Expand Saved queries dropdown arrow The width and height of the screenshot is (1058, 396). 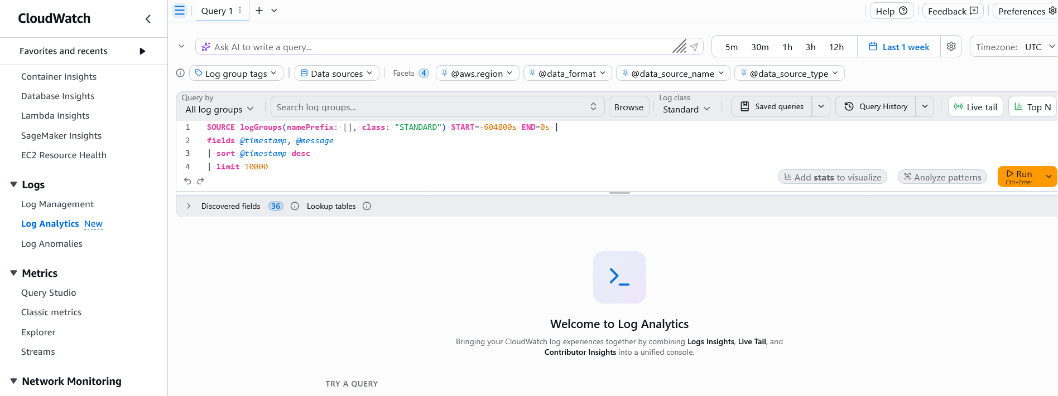click(x=821, y=106)
